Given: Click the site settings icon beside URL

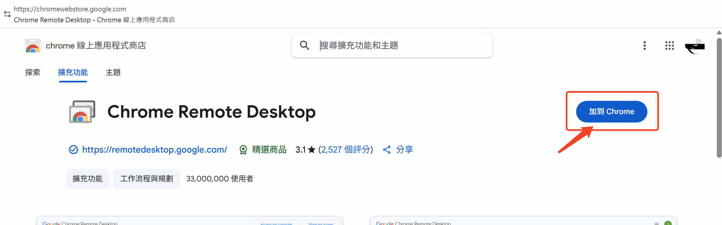Looking at the screenshot, I should pos(7,14).
